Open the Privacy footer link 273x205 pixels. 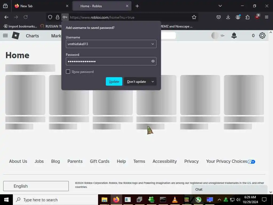click(191, 161)
